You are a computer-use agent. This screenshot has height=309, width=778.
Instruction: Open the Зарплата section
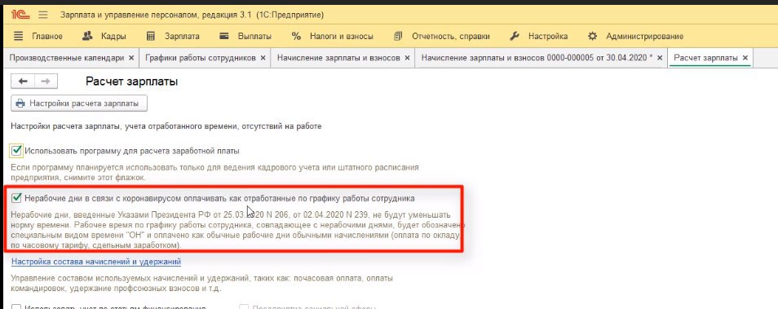(173, 36)
